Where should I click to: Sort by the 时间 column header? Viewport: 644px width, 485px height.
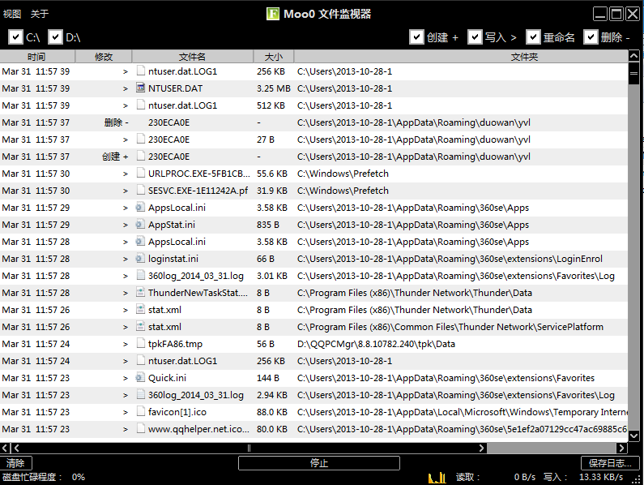click(37, 56)
